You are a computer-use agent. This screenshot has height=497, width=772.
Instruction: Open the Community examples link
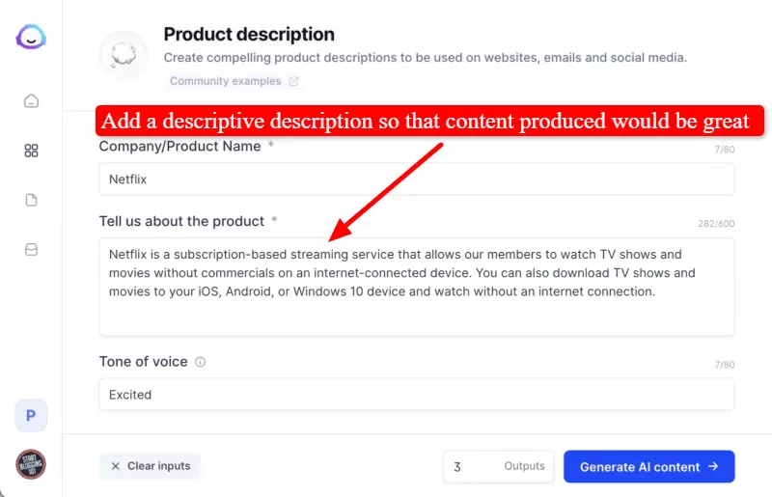tap(225, 81)
